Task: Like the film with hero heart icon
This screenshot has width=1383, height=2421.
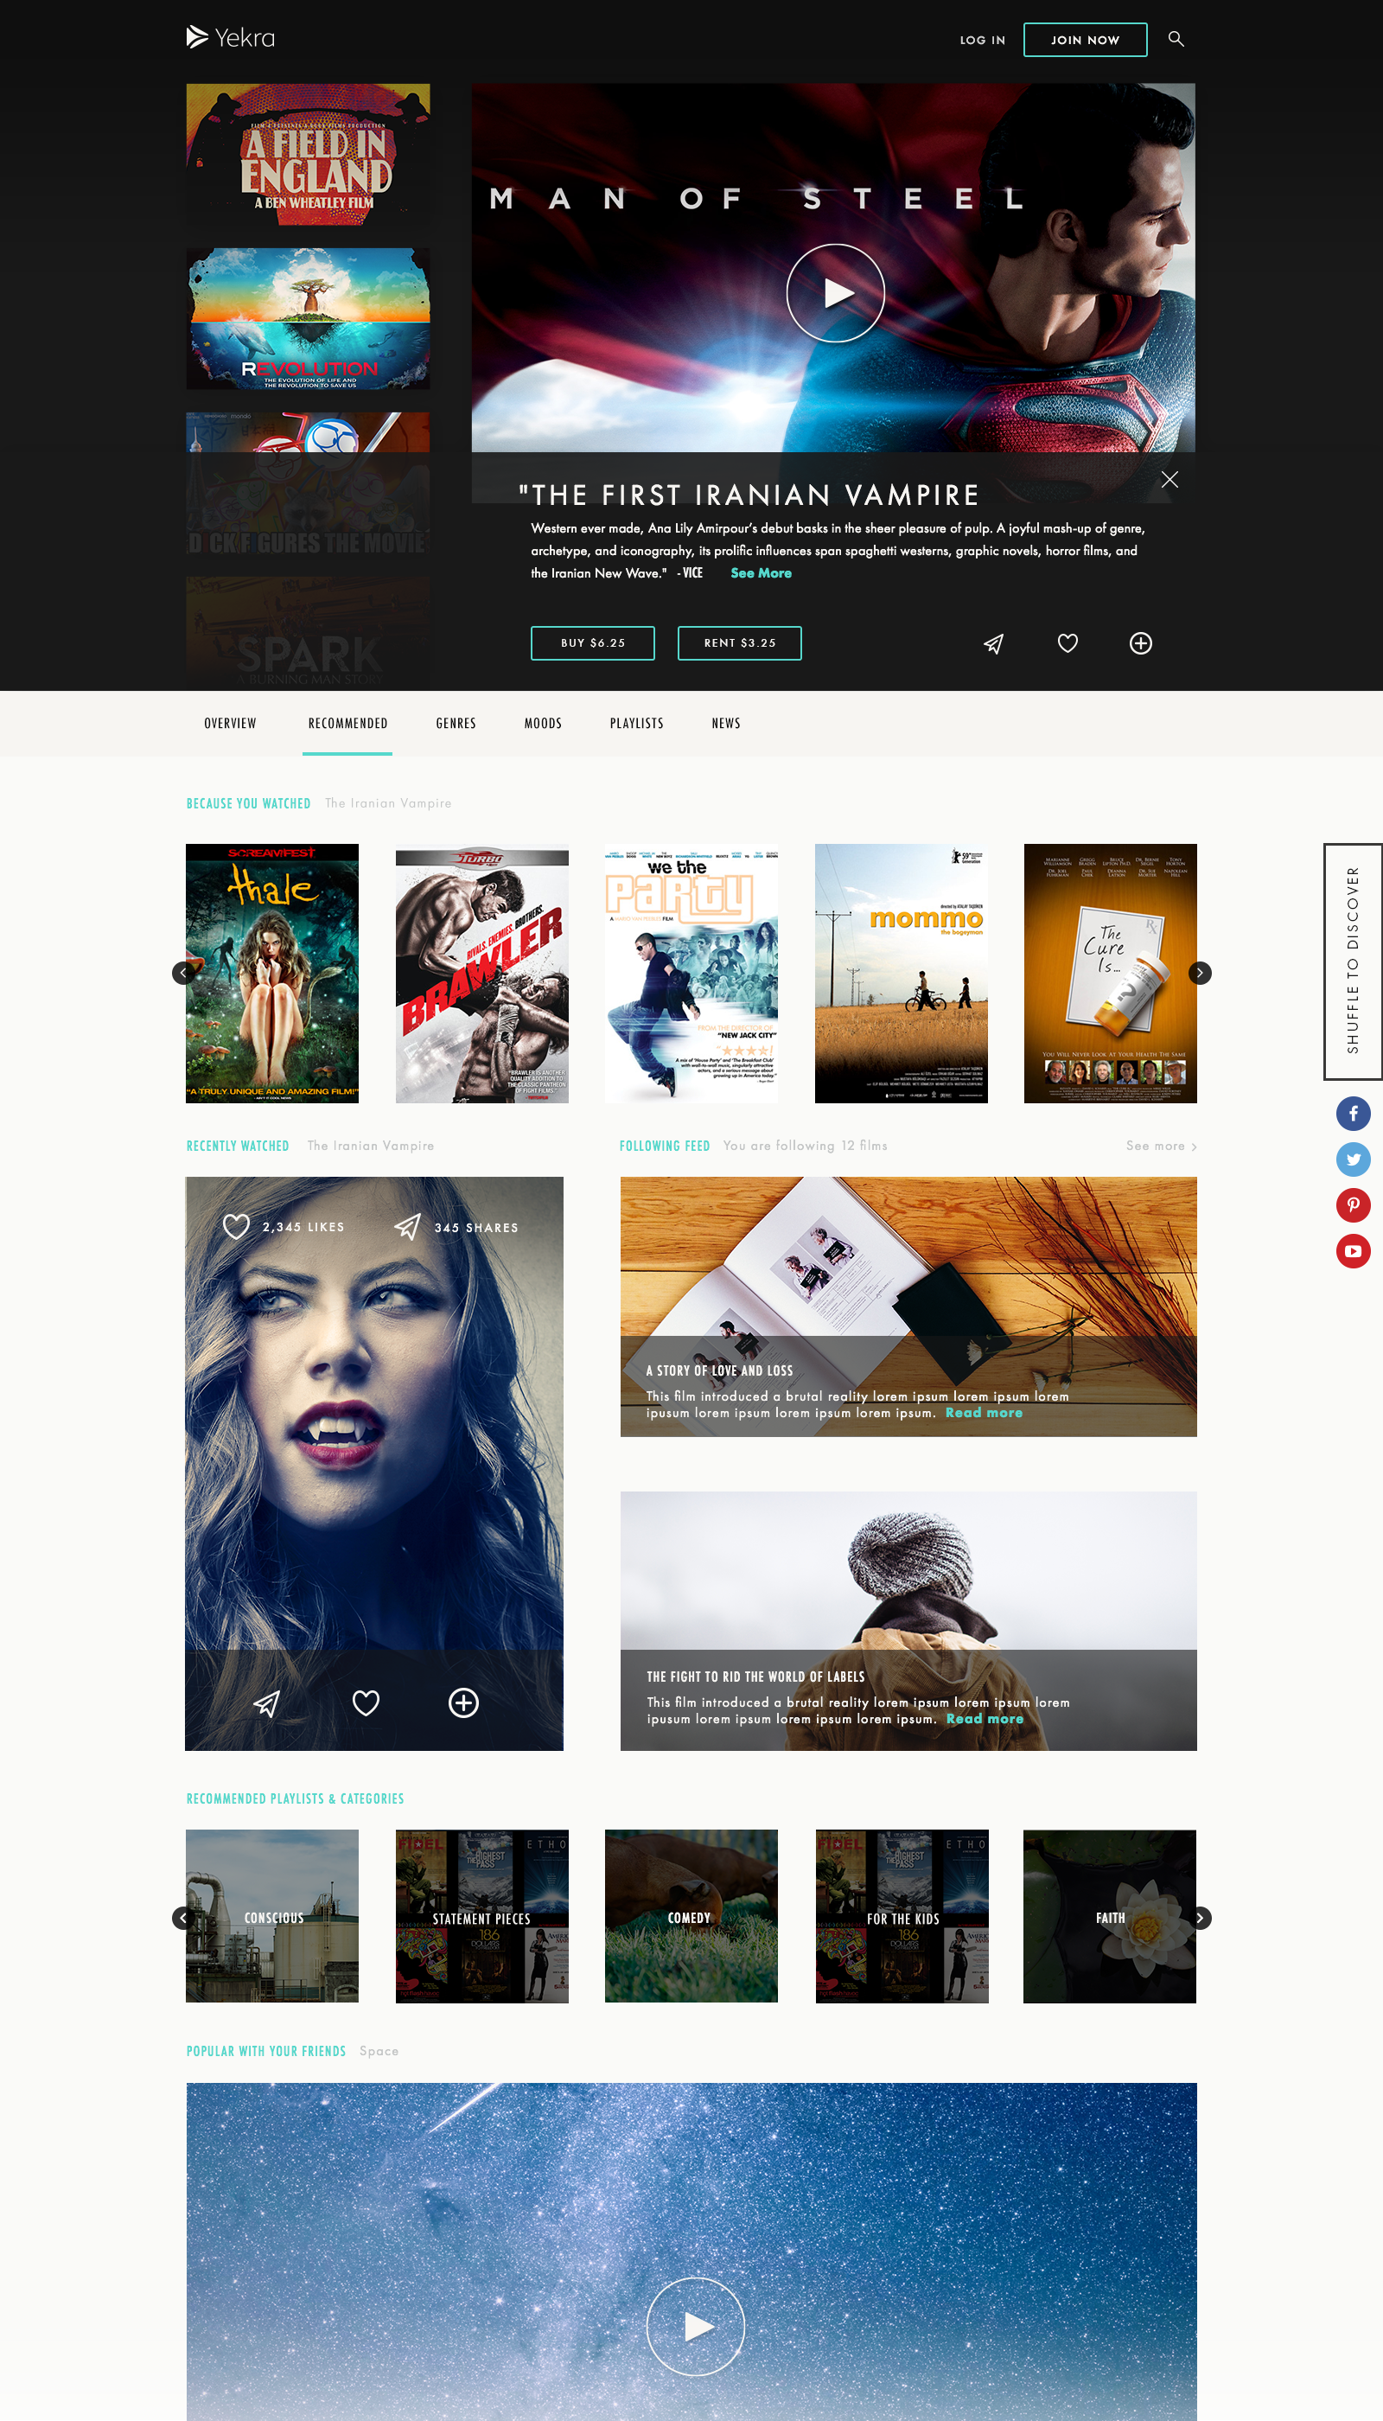Action: (x=1068, y=643)
